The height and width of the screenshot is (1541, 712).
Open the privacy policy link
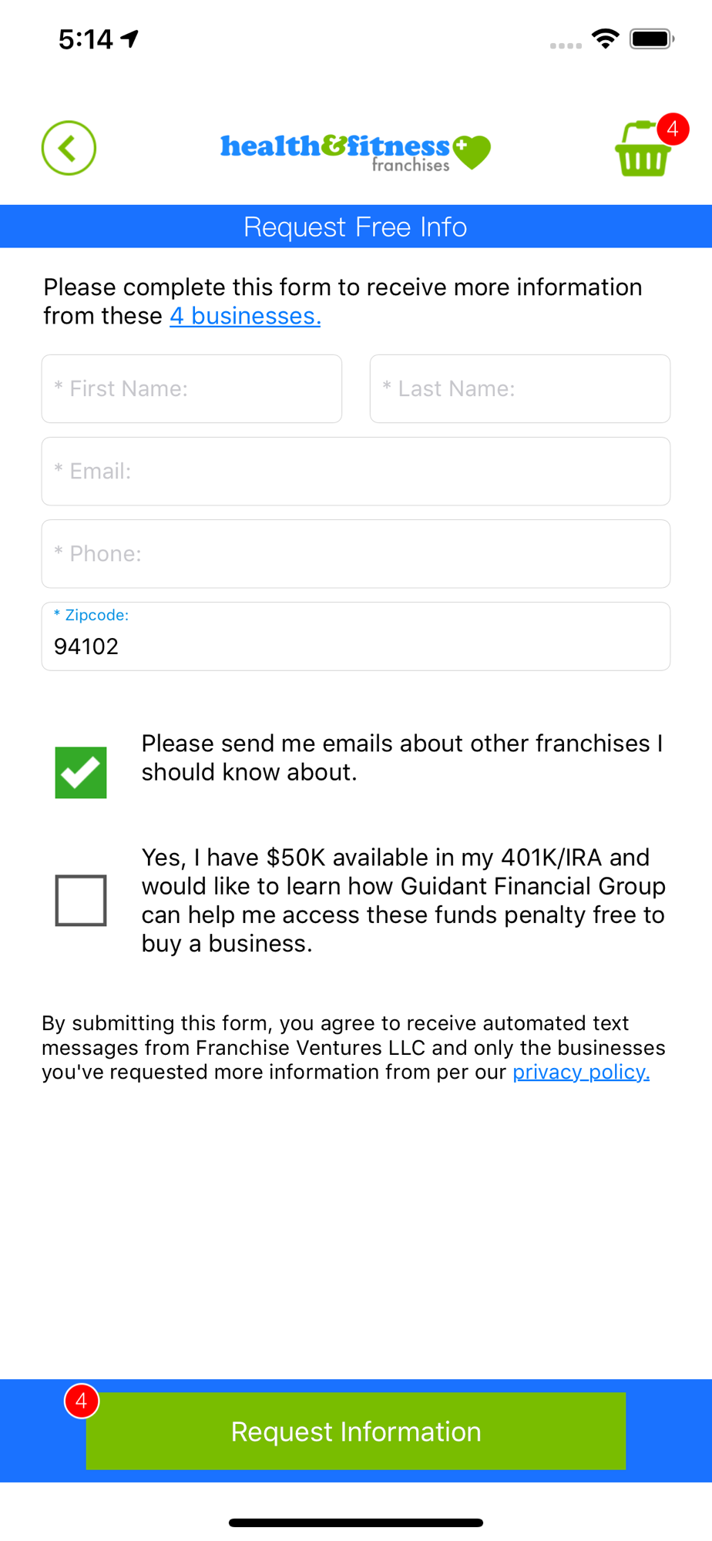point(581,1072)
